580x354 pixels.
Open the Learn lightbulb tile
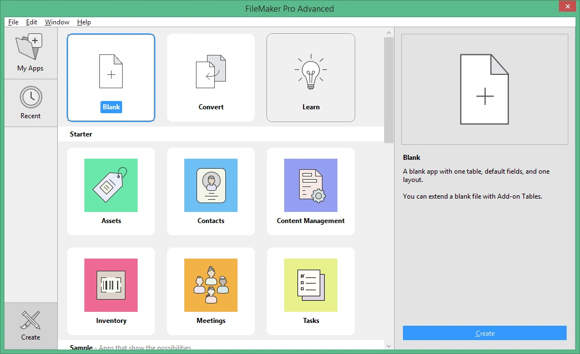point(311,78)
